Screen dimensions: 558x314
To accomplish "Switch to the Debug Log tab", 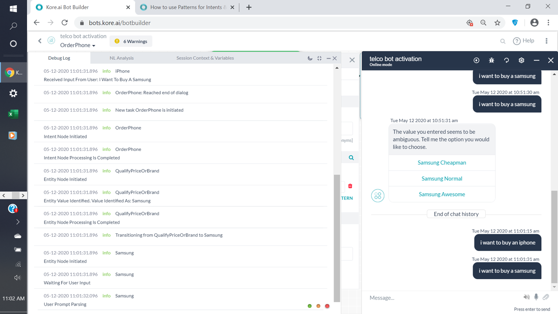I will (x=59, y=58).
